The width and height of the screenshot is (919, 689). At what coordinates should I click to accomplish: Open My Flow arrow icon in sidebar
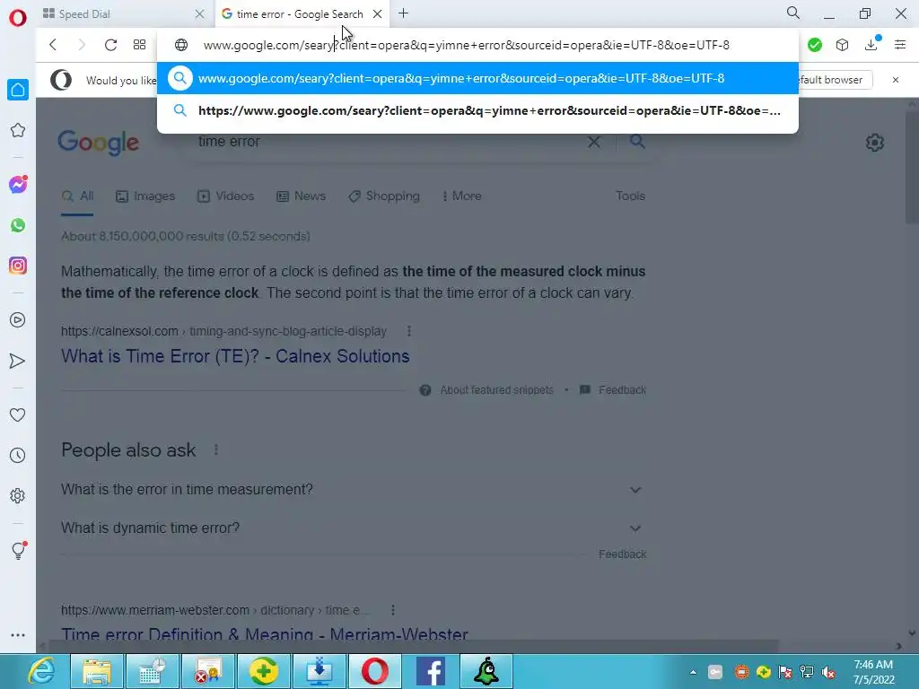click(x=18, y=361)
